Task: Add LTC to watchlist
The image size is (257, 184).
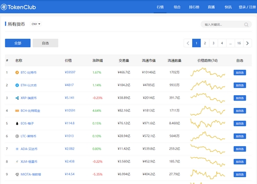Action: pos(240,136)
